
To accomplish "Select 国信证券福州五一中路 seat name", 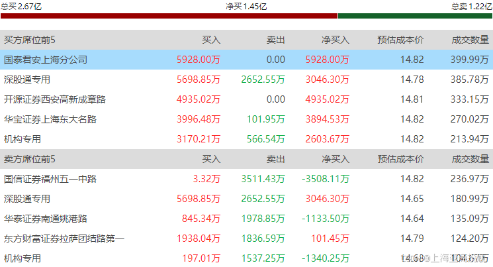I will (50, 179).
